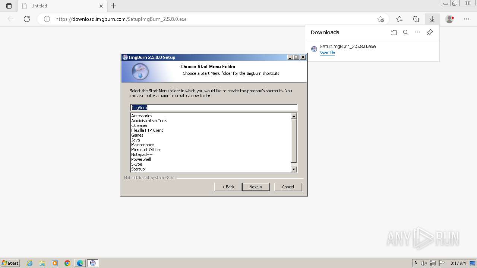Open a new browser tab
Image resolution: width=477 pixels, height=268 pixels.
114,6
